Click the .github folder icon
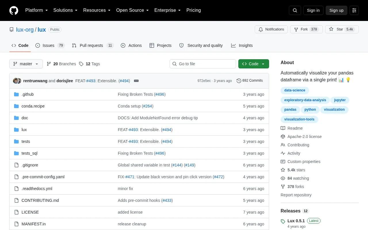 (x=16, y=94)
